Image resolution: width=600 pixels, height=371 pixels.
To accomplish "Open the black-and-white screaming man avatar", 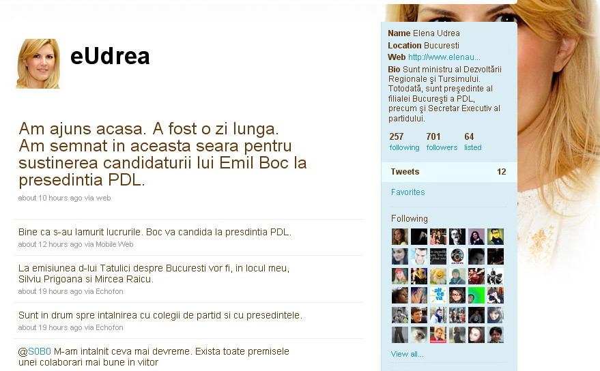I will 457,237.
